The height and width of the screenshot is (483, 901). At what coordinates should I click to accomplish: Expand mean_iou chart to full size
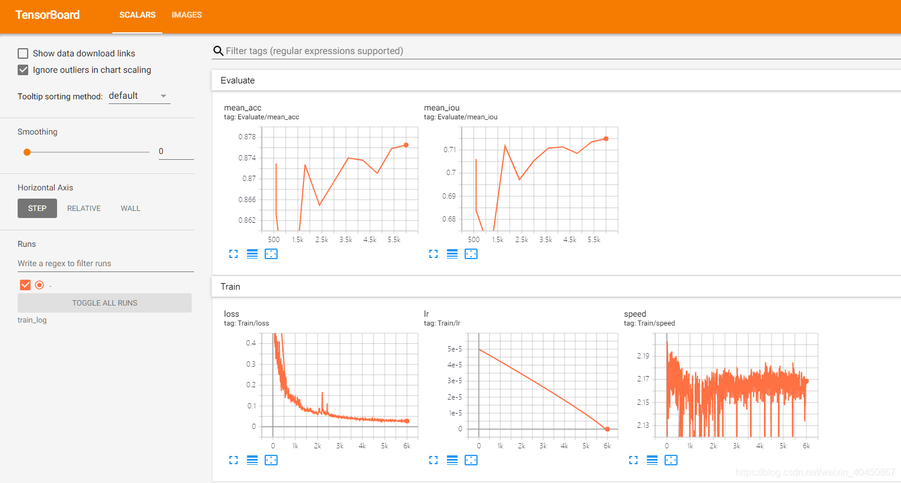433,254
